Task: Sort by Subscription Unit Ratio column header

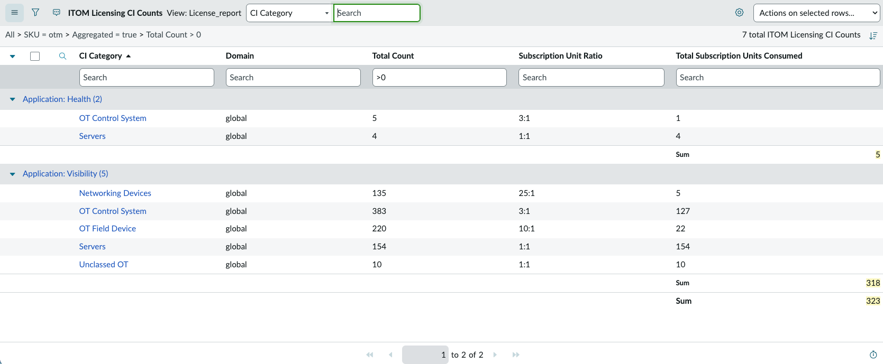Action: pyautogui.click(x=560, y=56)
